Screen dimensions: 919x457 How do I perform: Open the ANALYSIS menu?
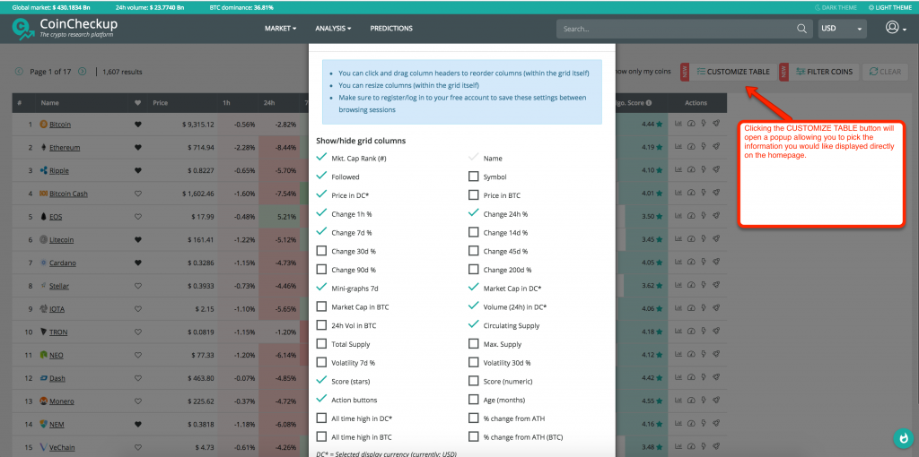[333, 29]
